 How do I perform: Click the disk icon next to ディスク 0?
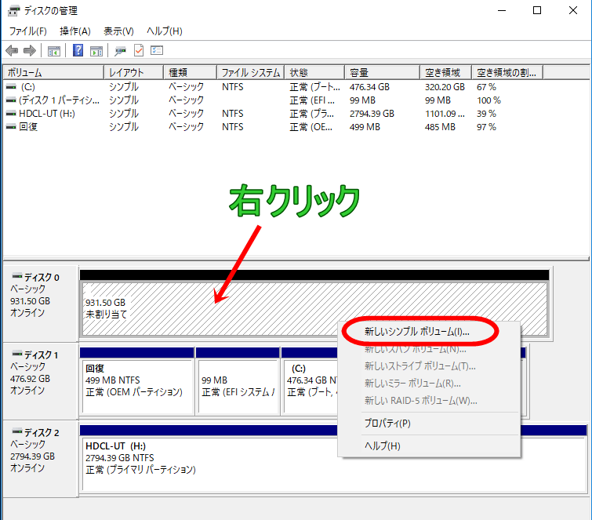pyautogui.click(x=17, y=275)
